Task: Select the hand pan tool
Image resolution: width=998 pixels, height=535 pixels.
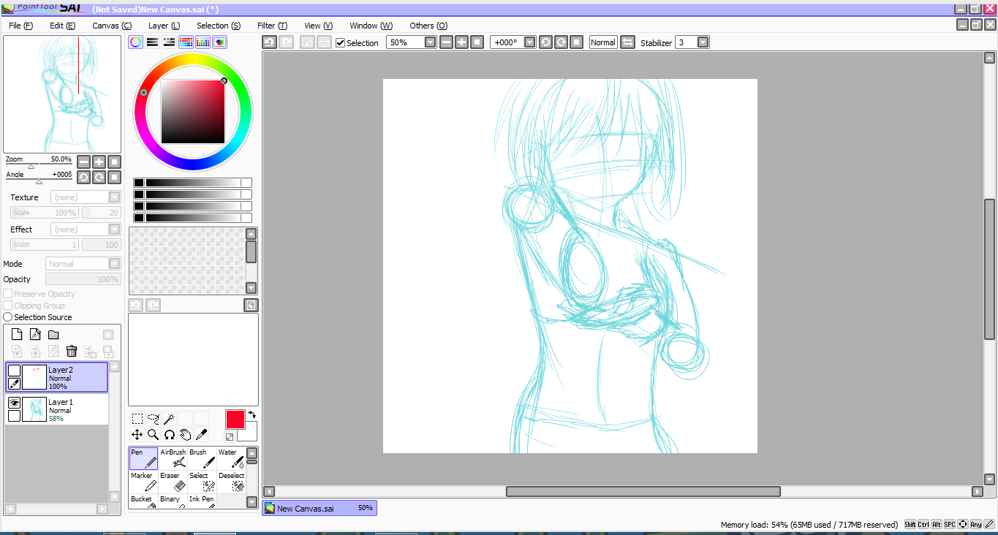Action: (186, 435)
